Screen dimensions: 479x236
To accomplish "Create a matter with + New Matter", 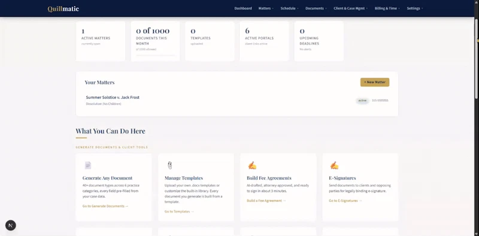I will (375, 82).
